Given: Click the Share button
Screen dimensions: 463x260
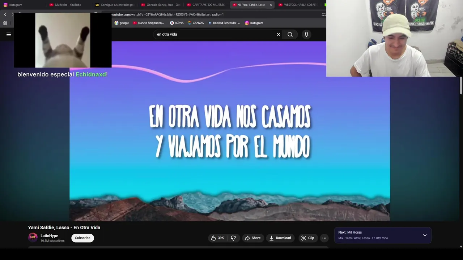Looking at the screenshot, I should pyautogui.click(x=252, y=238).
